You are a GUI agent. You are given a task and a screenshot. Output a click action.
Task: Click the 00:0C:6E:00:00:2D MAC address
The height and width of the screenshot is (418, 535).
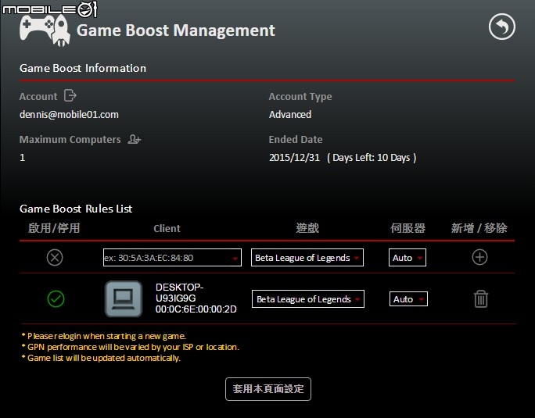pyautogui.click(x=196, y=309)
